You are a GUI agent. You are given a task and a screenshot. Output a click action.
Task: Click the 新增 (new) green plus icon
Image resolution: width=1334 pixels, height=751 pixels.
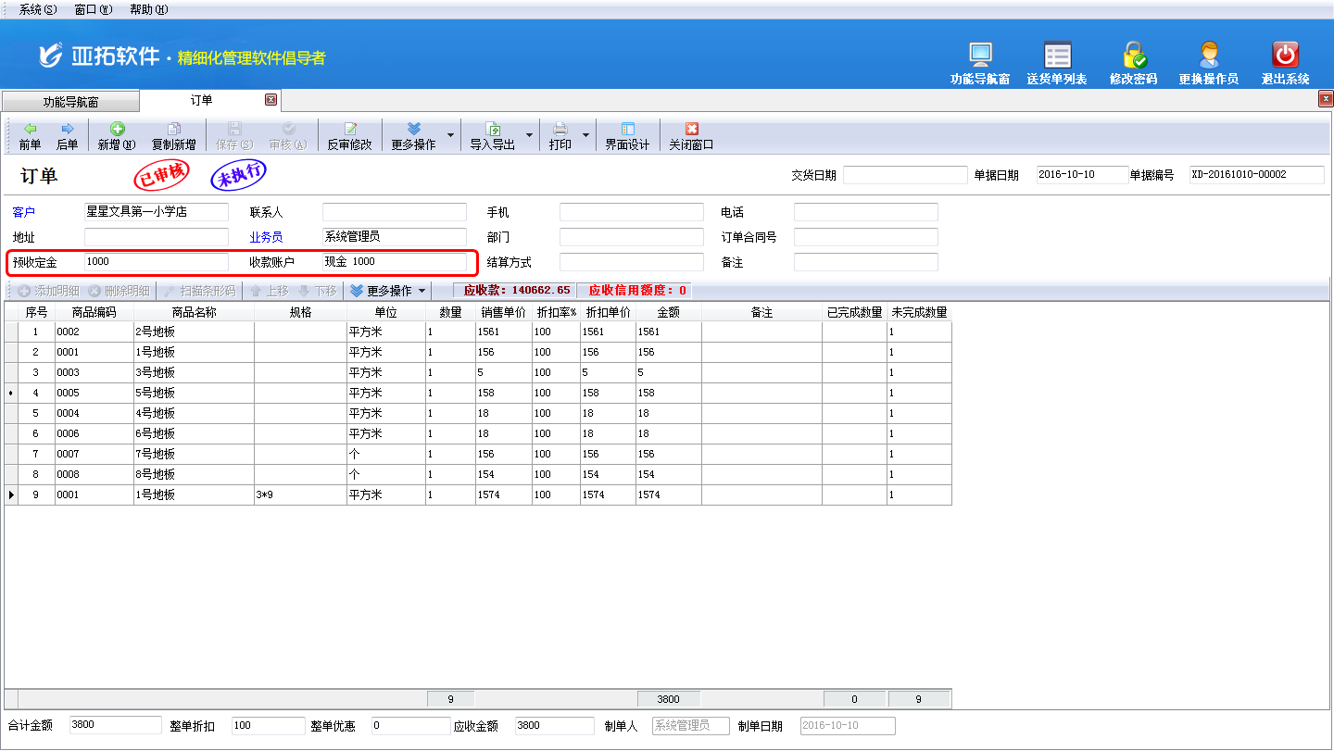[117, 130]
